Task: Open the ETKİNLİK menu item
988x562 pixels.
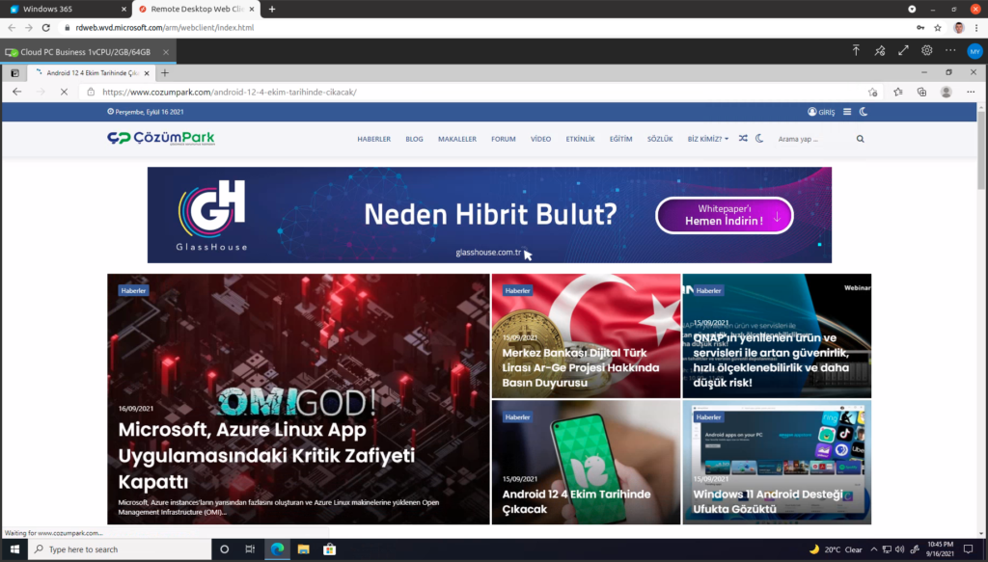Action: pyautogui.click(x=580, y=139)
